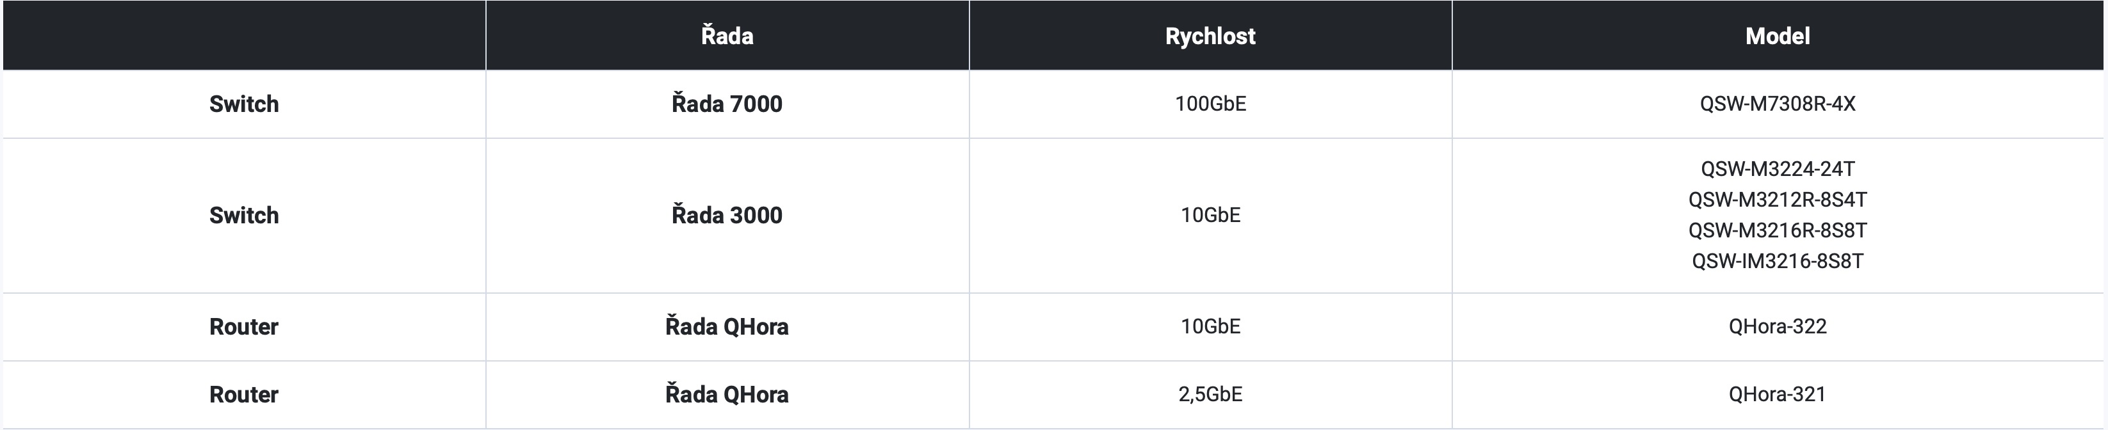
Task: Click Řada QHora in the 2,5GbE row
Action: (727, 394)
